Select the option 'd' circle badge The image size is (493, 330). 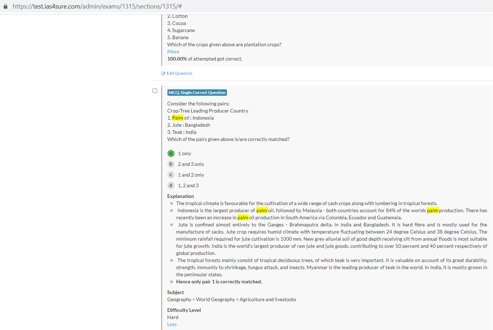point(171,185)
